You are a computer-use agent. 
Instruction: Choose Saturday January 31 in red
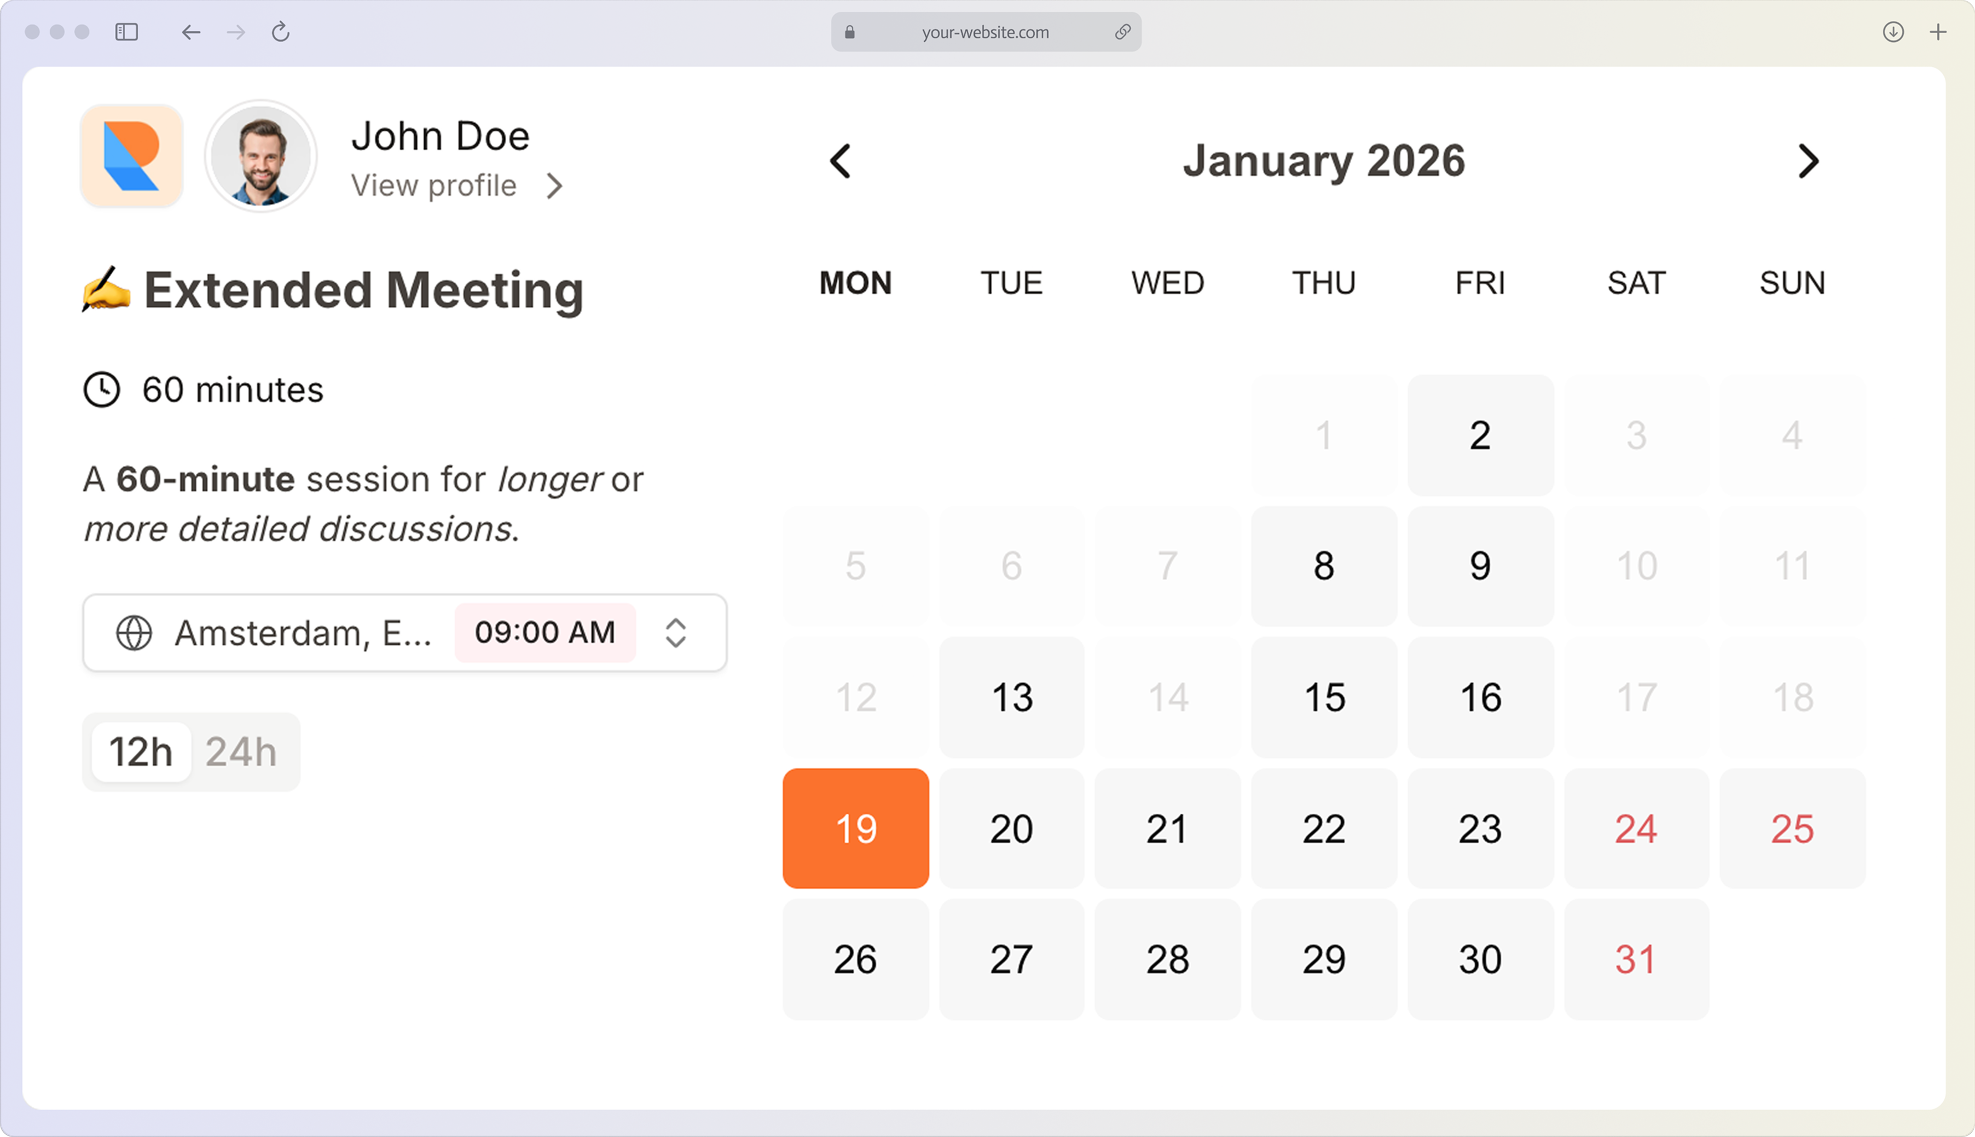(x=1636, y=960)
